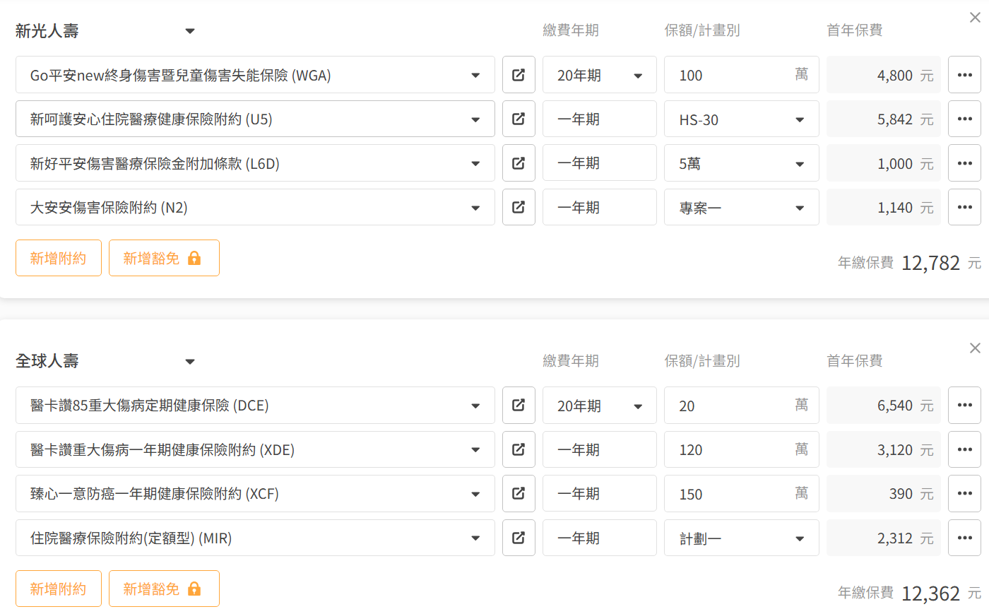Open external link for XCF cancer rider

coord(519,493)
